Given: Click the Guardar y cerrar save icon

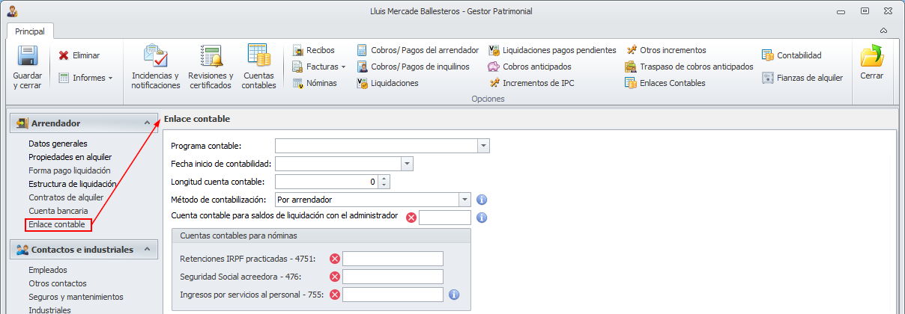Looking at the screenshot, I should coord(28,58).
